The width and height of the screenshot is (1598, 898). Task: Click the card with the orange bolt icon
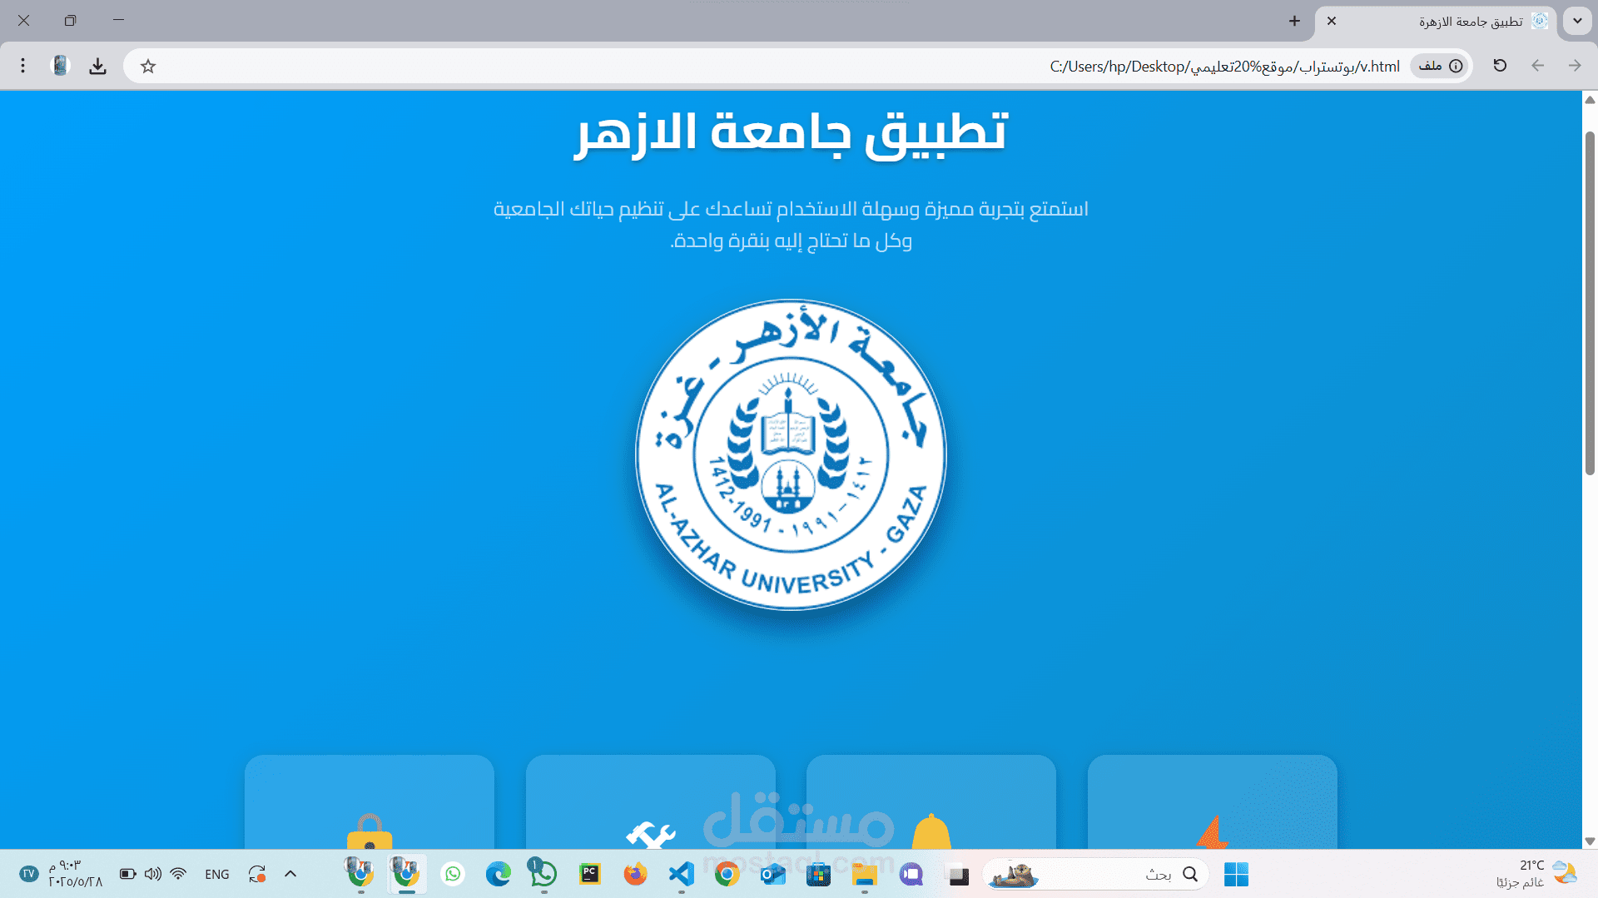1213,802
